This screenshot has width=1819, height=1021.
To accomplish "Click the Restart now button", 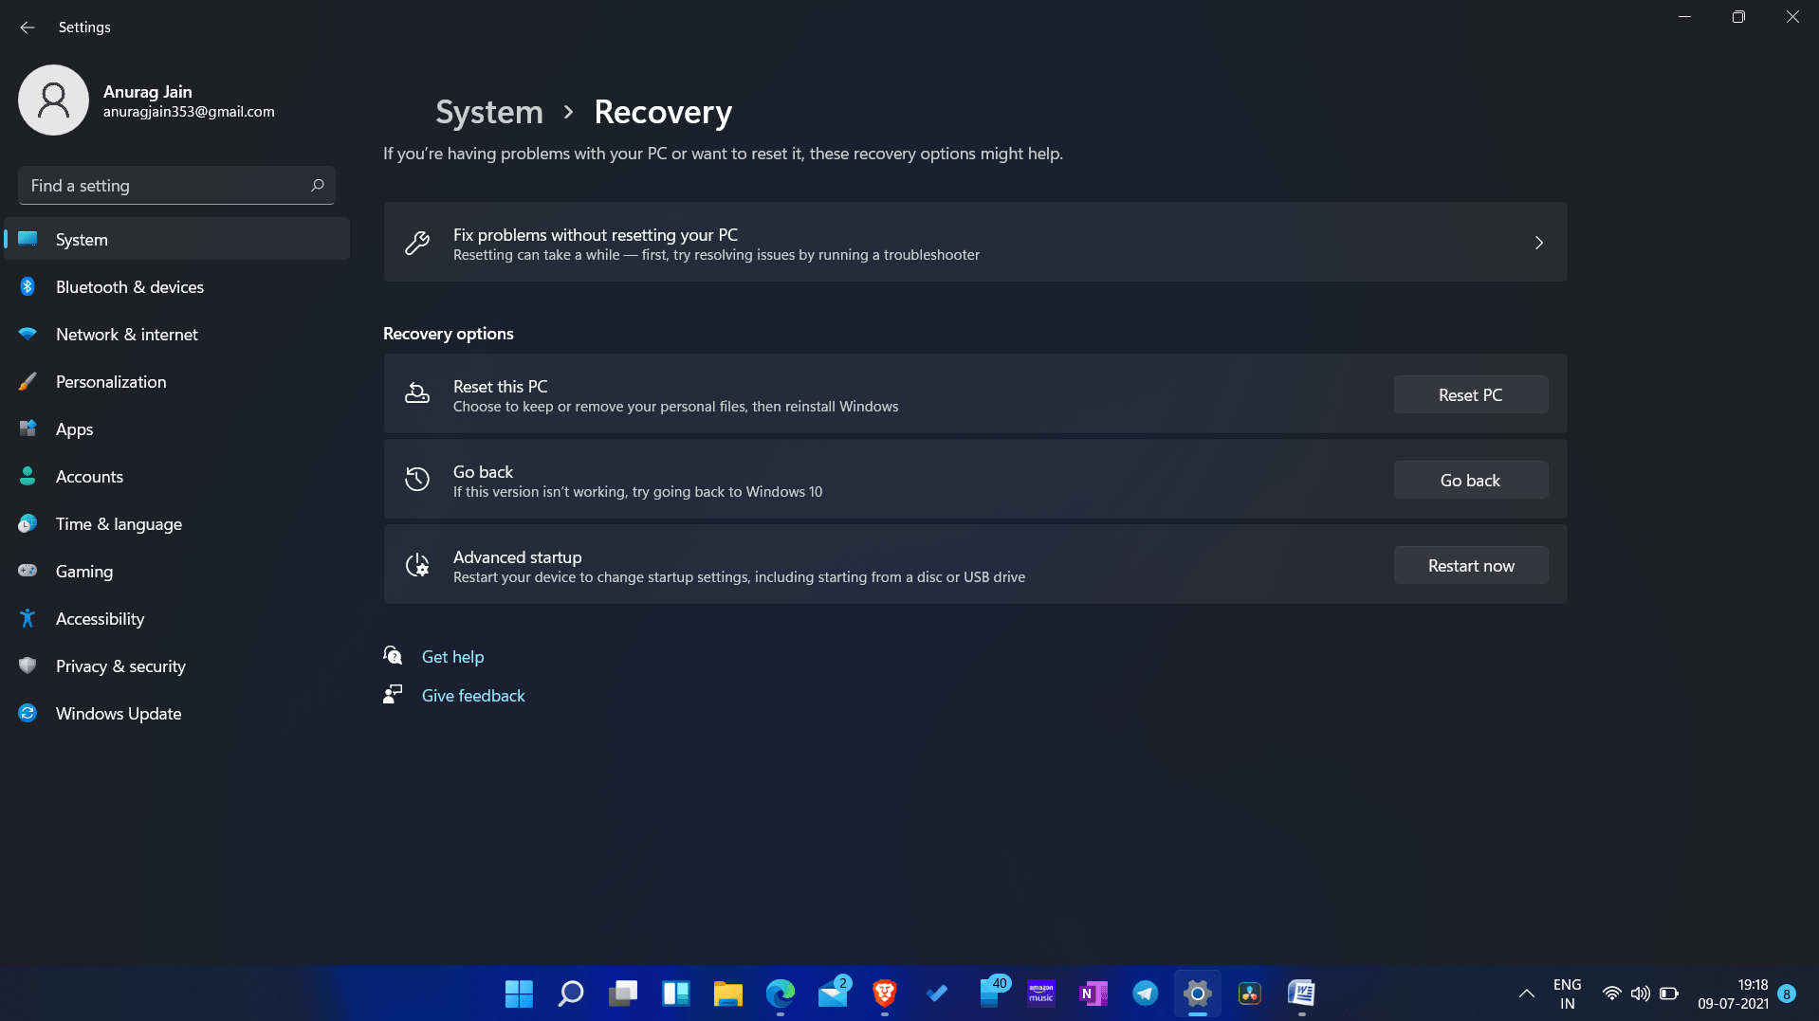I will point(1470,565).
